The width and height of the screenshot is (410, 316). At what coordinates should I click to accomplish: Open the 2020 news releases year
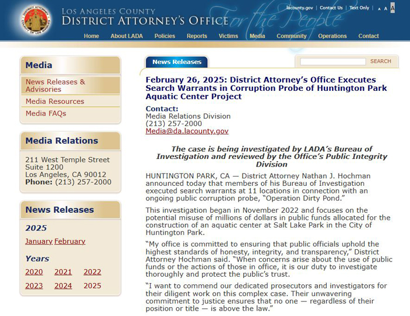pyautogui.click(x=34, y=272)
